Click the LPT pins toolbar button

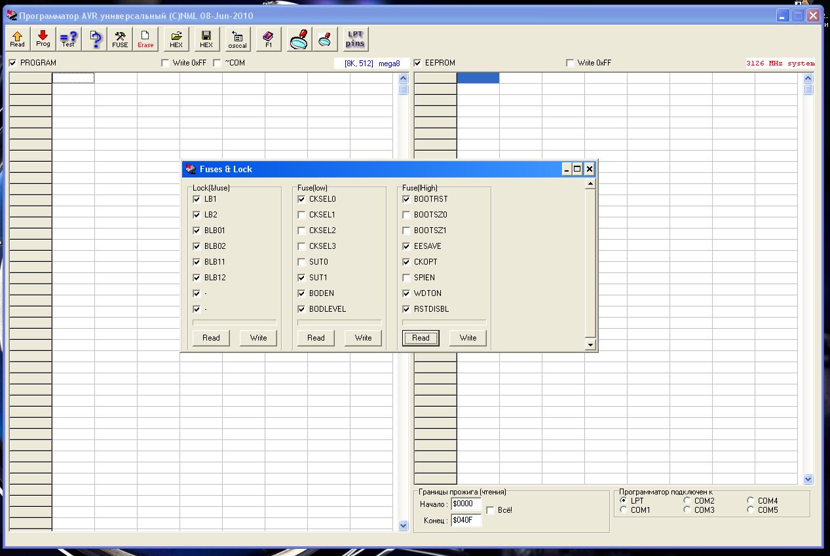point(355,39)
